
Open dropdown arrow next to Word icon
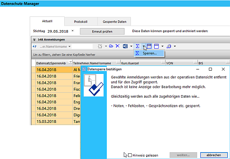(131, 46)
